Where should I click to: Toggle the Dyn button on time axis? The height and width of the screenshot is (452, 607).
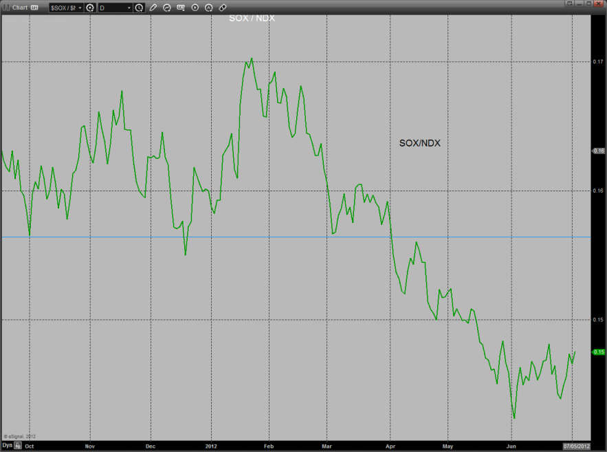[x=7, y=446]
